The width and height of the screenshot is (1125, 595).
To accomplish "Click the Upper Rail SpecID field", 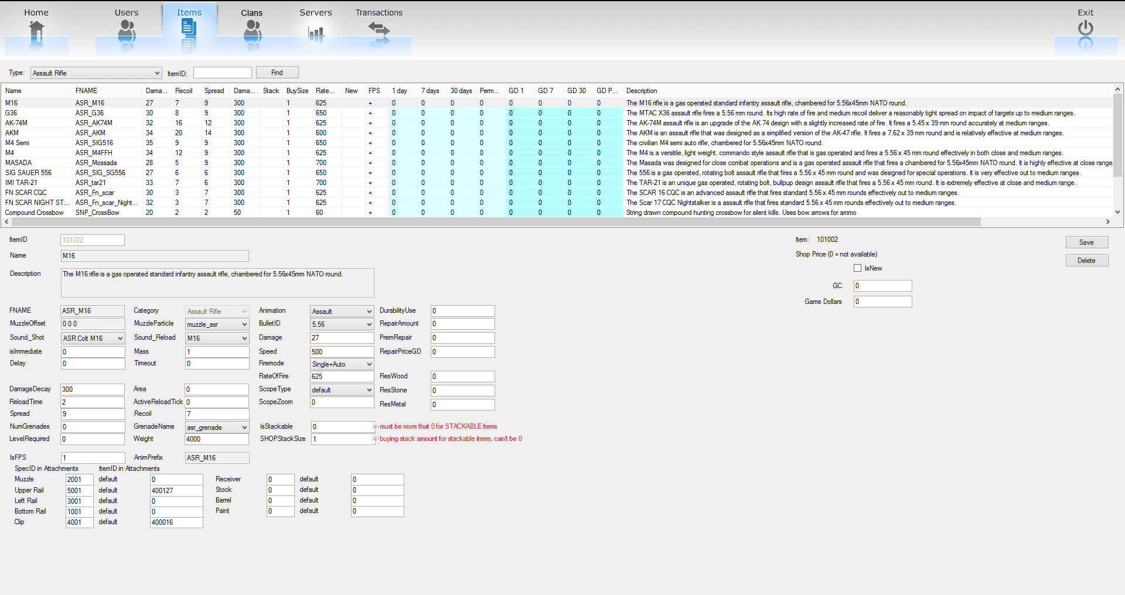I will 80,491.
